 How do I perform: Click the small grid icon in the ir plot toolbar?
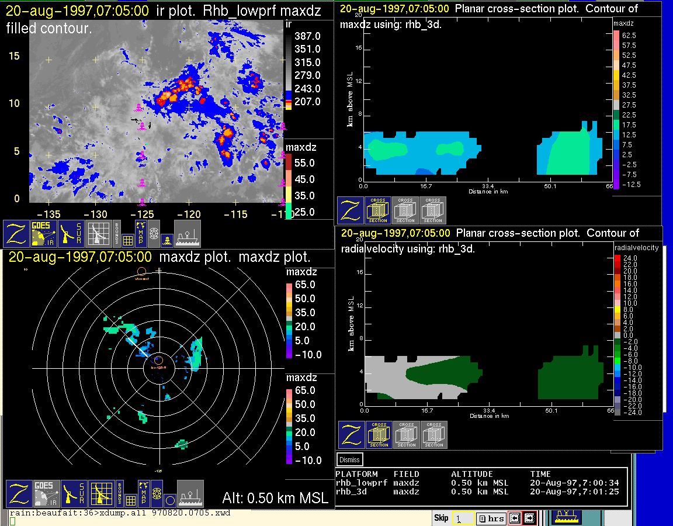point(128,239)
